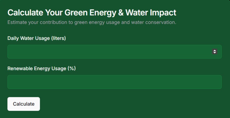Place the cursor in the liters text box
230x118 pixels.
tap(114, 52)
